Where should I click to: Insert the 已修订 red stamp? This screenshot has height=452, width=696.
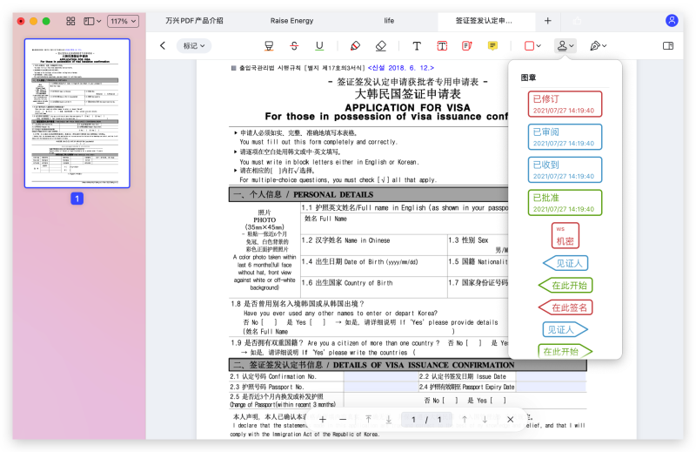click(x=564, y=105)
